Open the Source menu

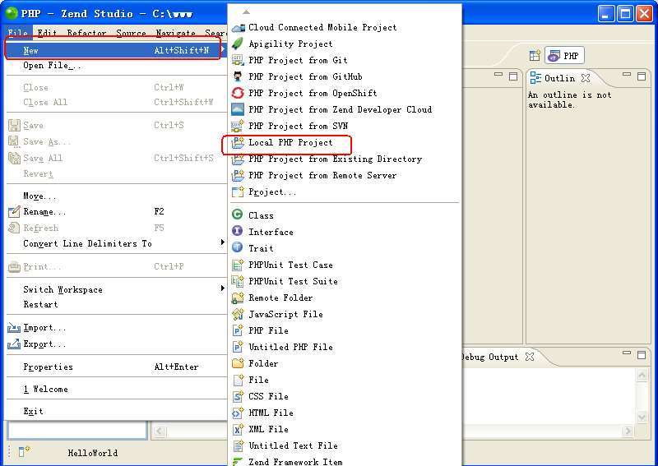(x=131, y=33)
